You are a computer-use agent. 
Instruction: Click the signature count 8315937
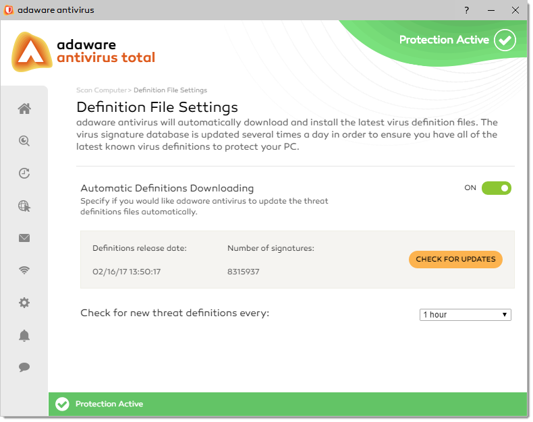point(244,272)
